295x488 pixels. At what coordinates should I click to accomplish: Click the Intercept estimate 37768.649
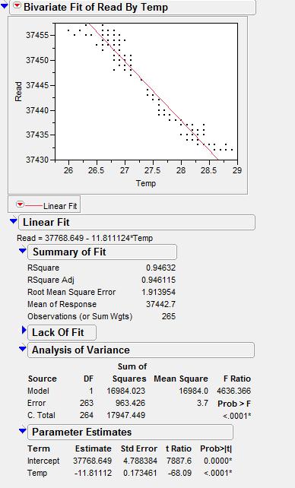[x=93, y=461]
